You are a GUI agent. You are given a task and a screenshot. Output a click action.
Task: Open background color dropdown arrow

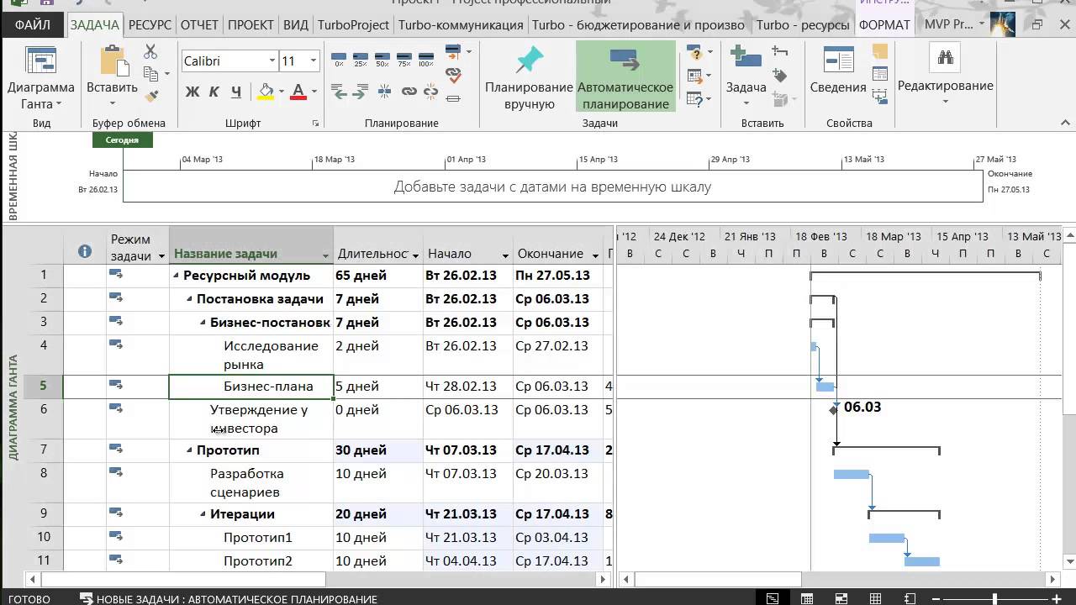[x=281, y=92]
